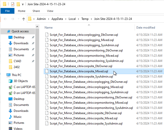The image size is (164, 130).
Task: Select Script_For_Mirror_Database_citrixcorpmonitoring_SysAdmin.sql file
Action: (91, 108)
